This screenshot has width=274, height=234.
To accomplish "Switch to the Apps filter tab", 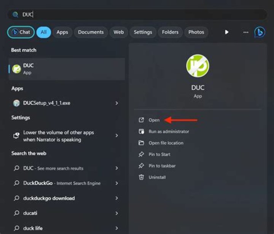I will tap(62, 32).
